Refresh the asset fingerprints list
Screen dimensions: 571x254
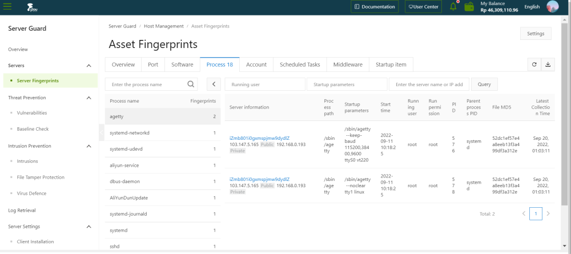click(x=534, y=64)
